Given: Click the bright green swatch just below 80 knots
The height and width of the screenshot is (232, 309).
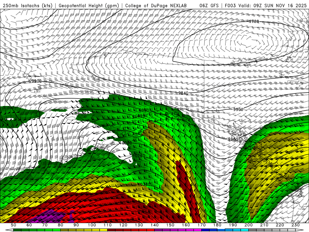Looking at the screenshot, I should (x=56, y=230).
